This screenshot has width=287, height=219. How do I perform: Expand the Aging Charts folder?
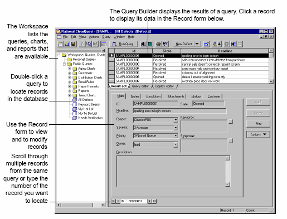tap(70, 69)
